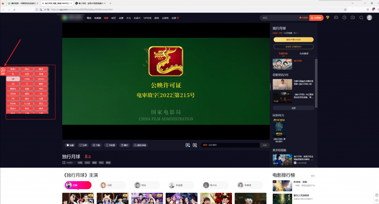
Task: Select the 七哥 parsing line
Action: click(x=41, y=98)
